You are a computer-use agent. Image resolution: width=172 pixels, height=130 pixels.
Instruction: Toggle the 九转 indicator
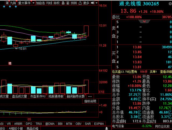(13, 3)
